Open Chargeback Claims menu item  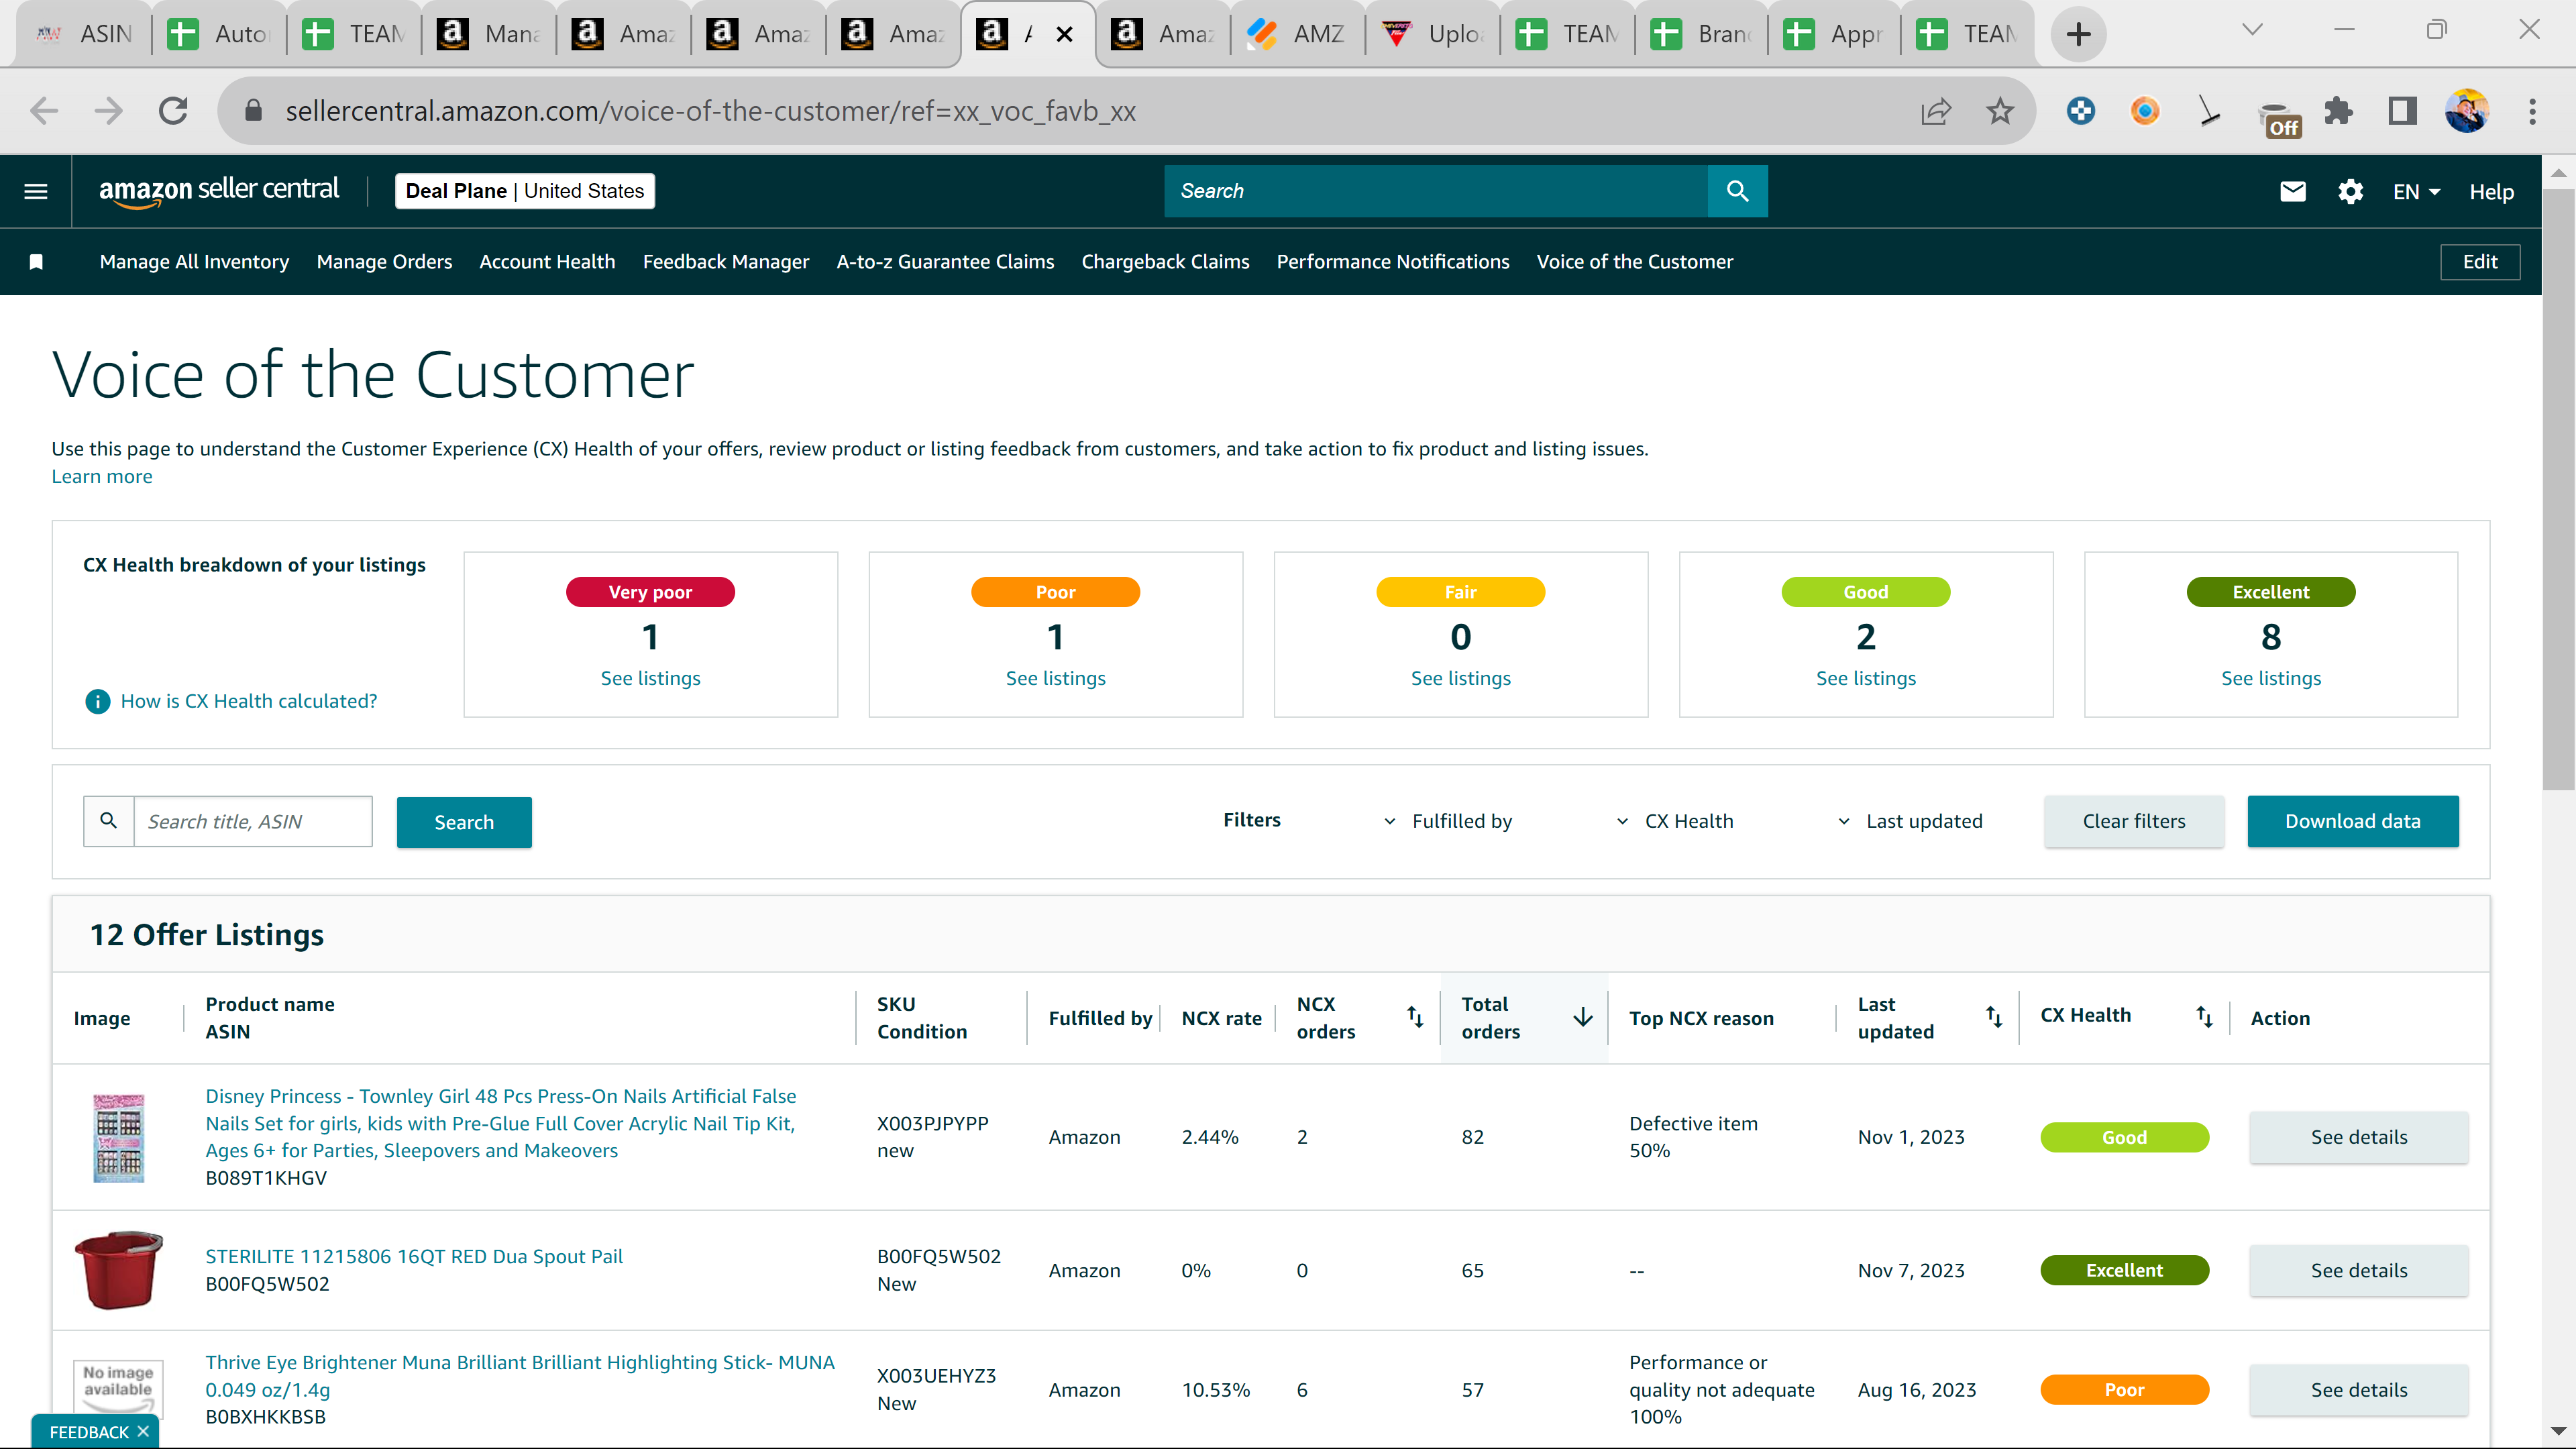1165,262
